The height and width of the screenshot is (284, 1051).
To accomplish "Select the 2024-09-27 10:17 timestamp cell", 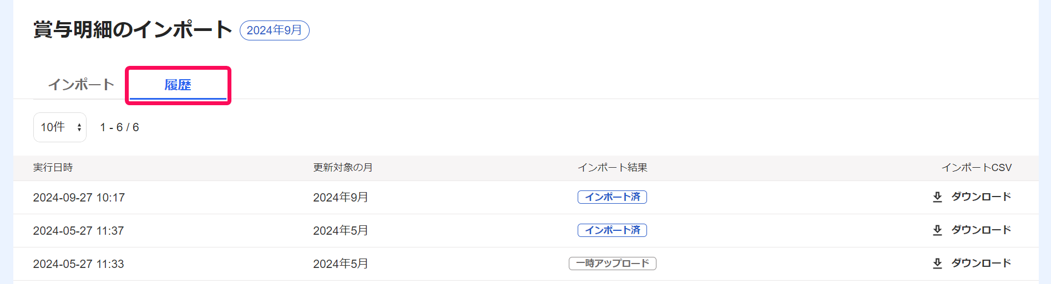I will click(79, 198).
